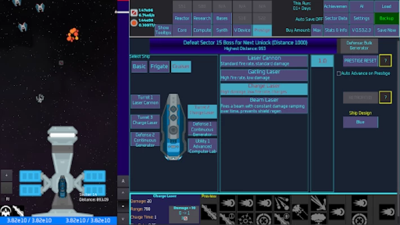This screenshot has height=225, width=400.
Task: Click the diagonal laser beam preview icon
Action: [209, 211]
